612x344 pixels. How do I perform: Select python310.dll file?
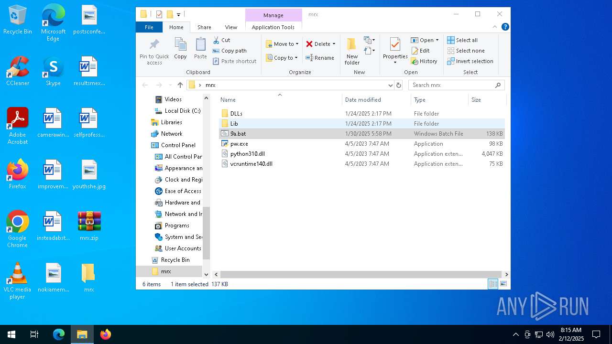coord(362,154)
